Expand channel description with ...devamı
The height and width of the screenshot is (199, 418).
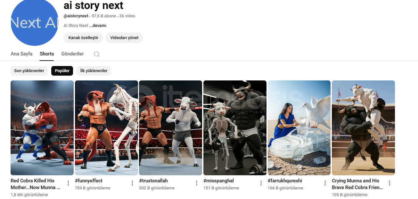[x=98, y=26]
